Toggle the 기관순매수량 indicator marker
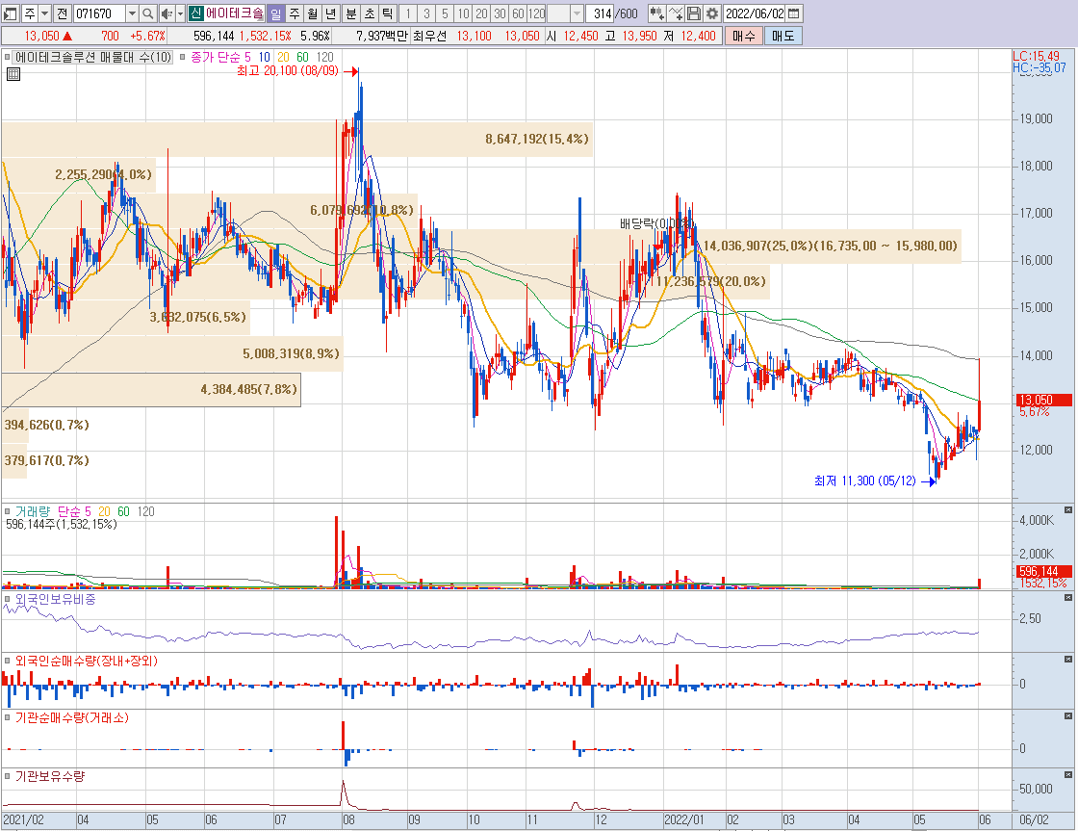Viewport: 1078px width, 831px height. click(x=8, y=717)
